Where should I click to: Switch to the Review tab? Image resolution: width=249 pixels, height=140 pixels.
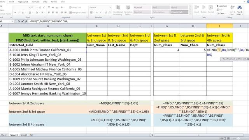point(54,2)
